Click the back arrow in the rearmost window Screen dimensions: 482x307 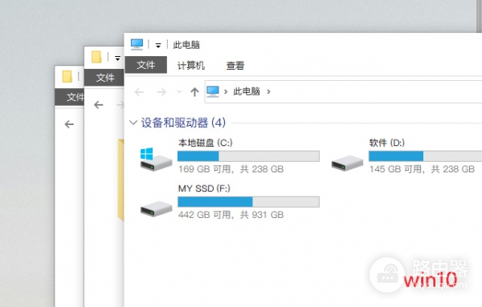69,124
